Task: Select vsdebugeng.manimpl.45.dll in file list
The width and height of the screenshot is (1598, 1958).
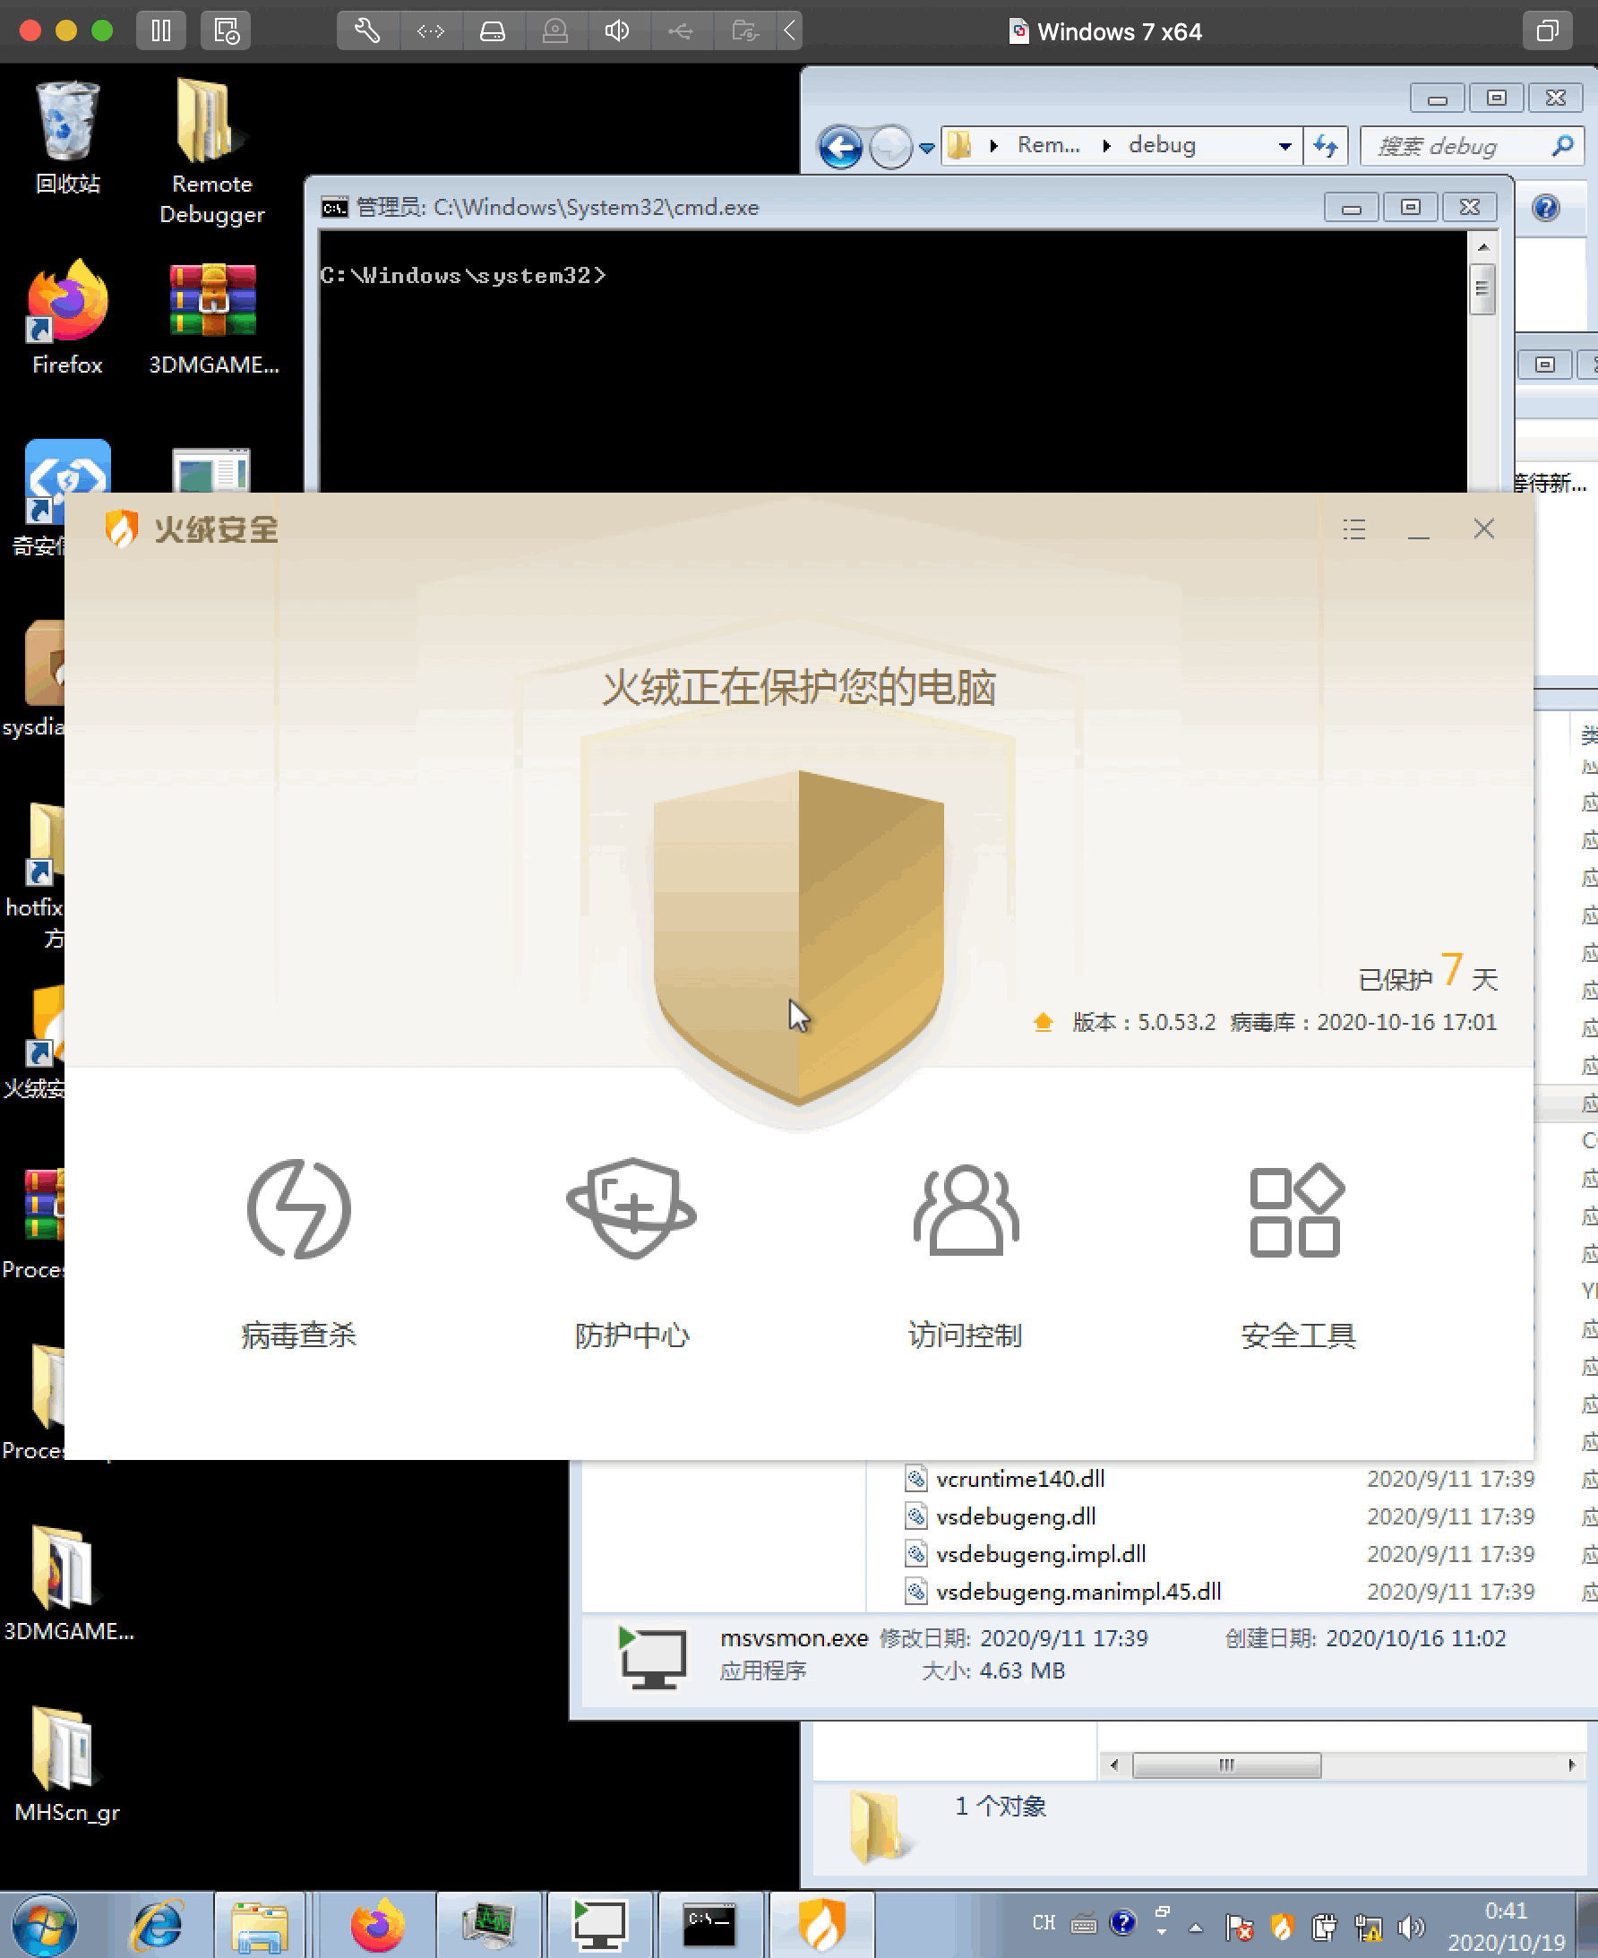Action: click(1078, 1592)
